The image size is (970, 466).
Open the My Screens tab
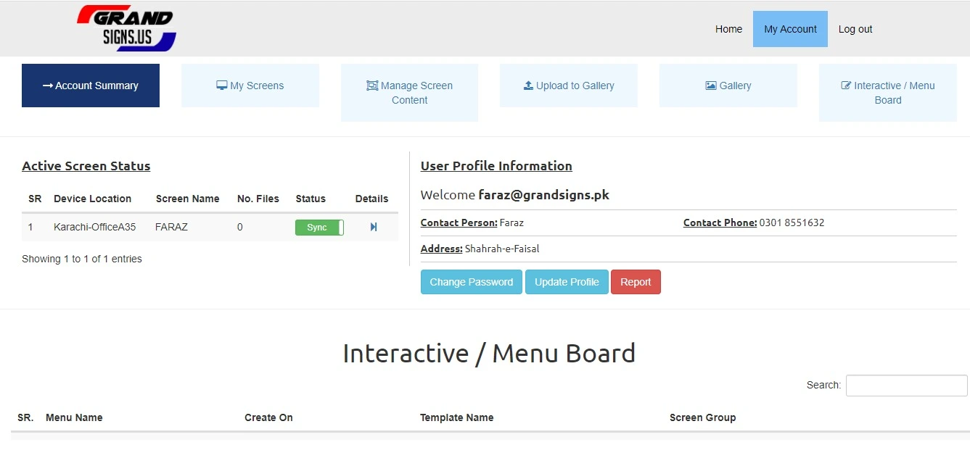pos(250,86)
